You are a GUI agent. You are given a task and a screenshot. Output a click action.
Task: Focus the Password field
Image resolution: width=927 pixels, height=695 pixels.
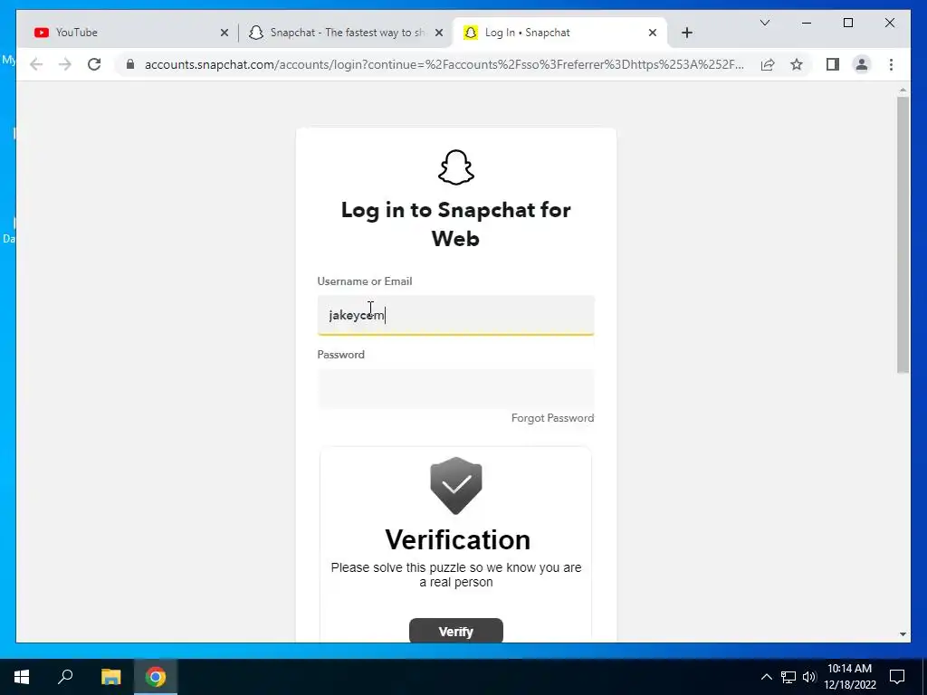pyautogui.click(x=456, y=388)
